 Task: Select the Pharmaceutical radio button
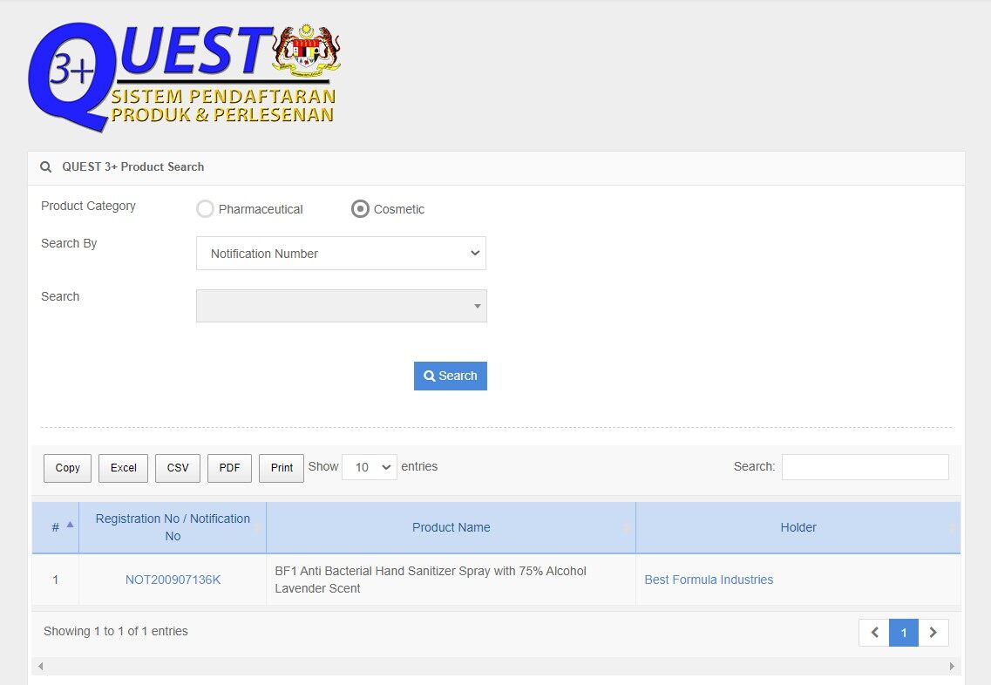(206, 209)
